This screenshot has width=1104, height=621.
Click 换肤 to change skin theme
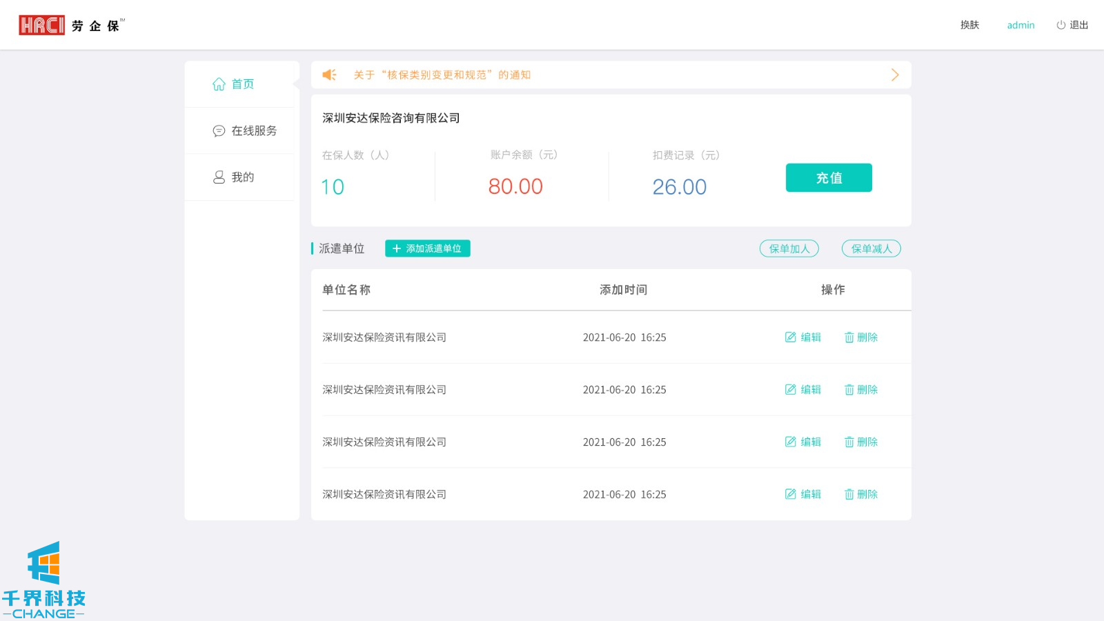[969, 25]
